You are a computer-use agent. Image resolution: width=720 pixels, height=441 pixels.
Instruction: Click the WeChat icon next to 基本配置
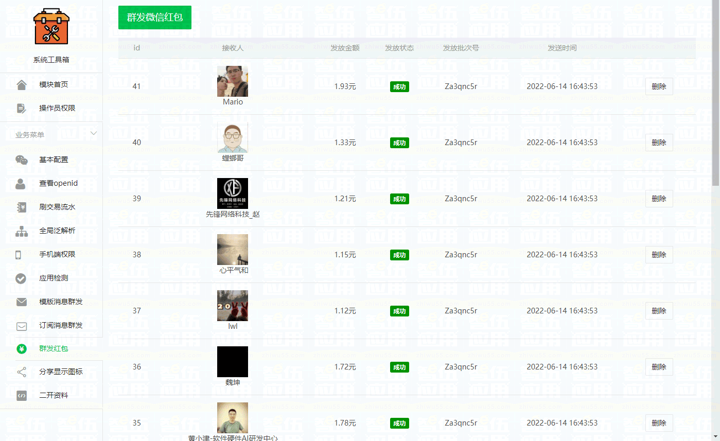tap(21, 160)
